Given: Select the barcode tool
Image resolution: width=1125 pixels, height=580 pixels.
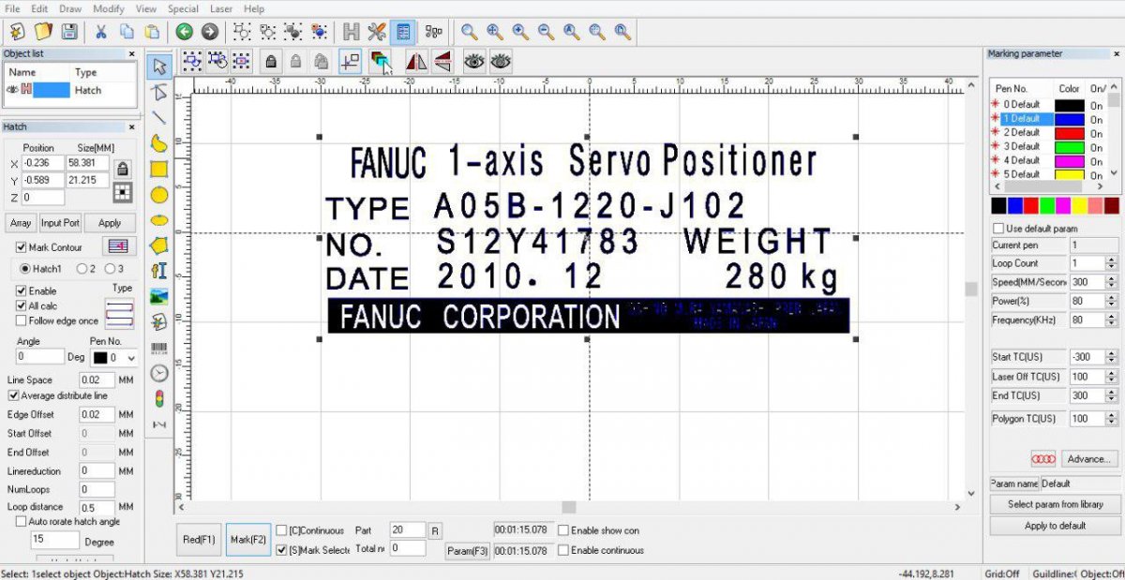Looking at the screenshot, I should pos(159,348).
